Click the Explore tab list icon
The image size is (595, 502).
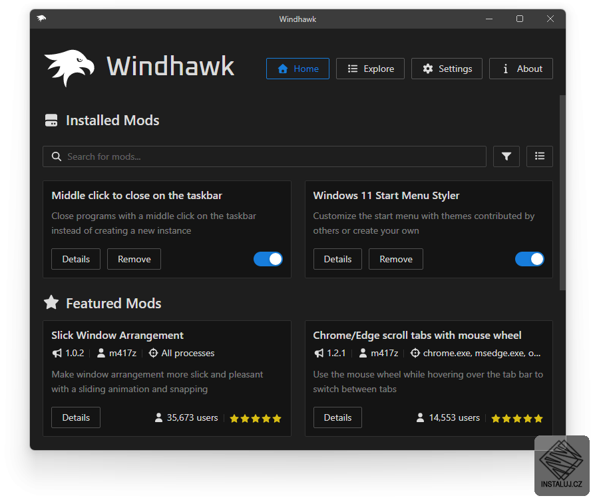[353, 69]
